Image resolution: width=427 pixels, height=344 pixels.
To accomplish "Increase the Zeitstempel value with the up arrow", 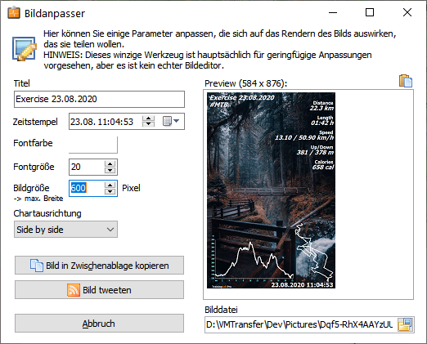I will [148, 118].
